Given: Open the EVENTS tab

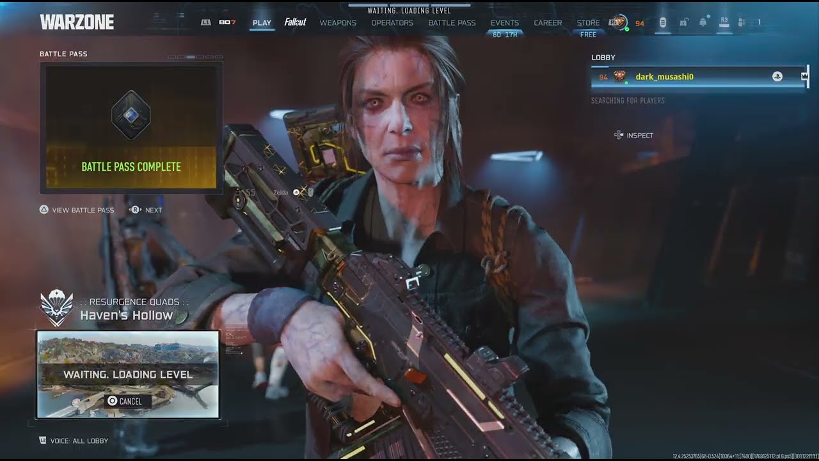Looking at the screenshot, I should [505, 22].
